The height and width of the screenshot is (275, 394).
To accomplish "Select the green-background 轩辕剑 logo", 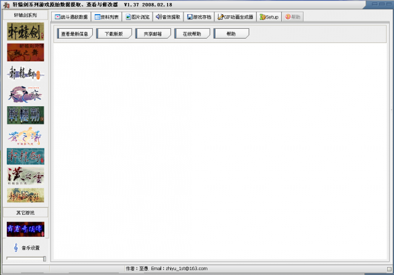I will coord(25,115).
